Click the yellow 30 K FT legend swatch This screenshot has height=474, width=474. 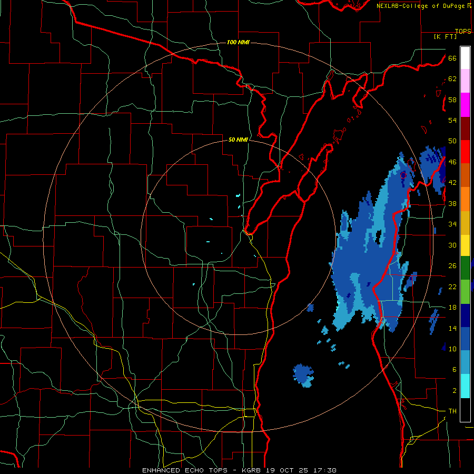tap(465, 245)
